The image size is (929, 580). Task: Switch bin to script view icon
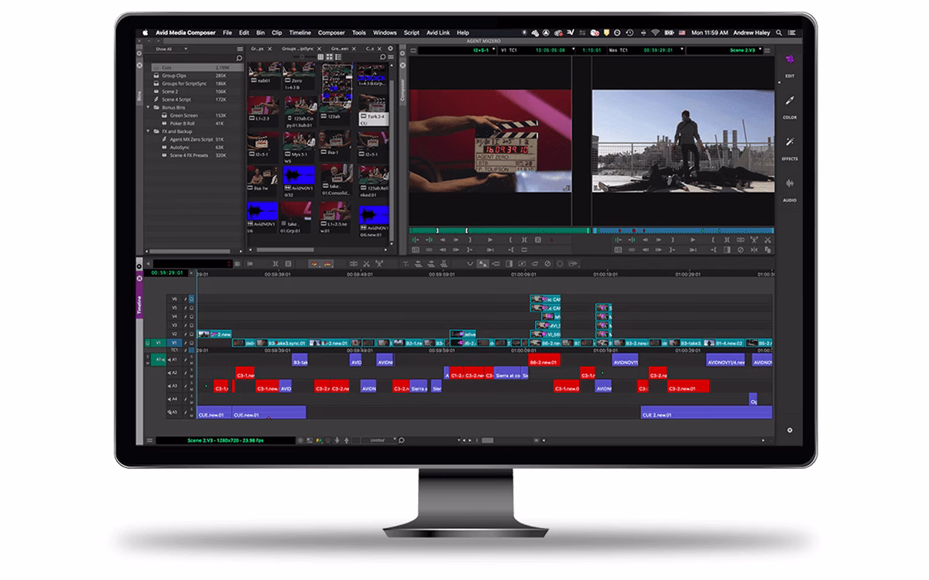coord(340,58)
